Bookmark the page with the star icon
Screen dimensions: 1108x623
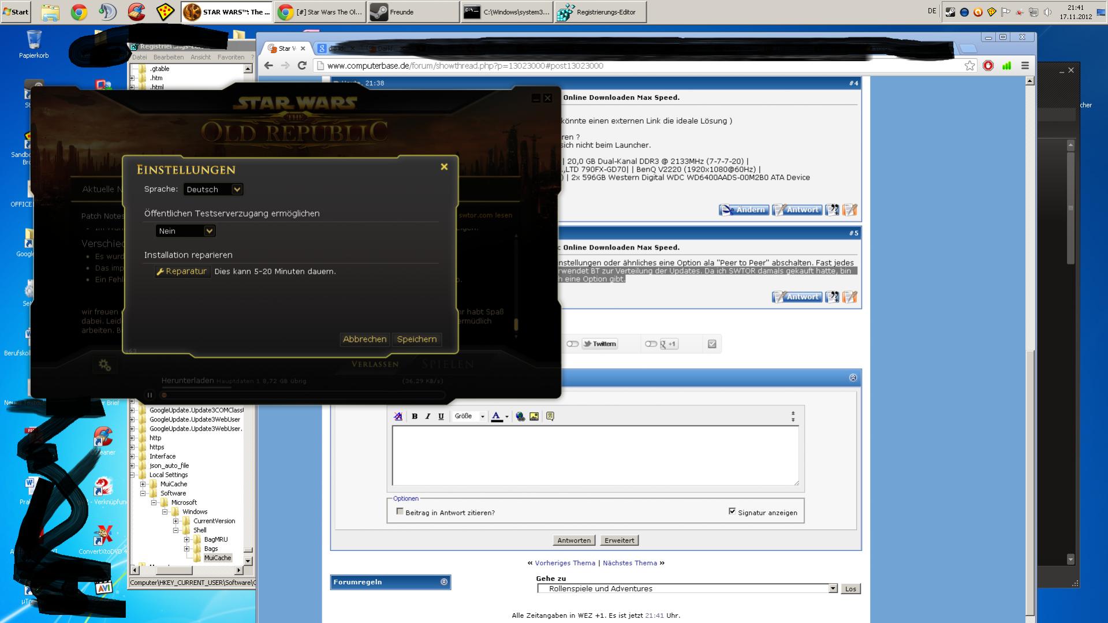[x=969, y=66]
